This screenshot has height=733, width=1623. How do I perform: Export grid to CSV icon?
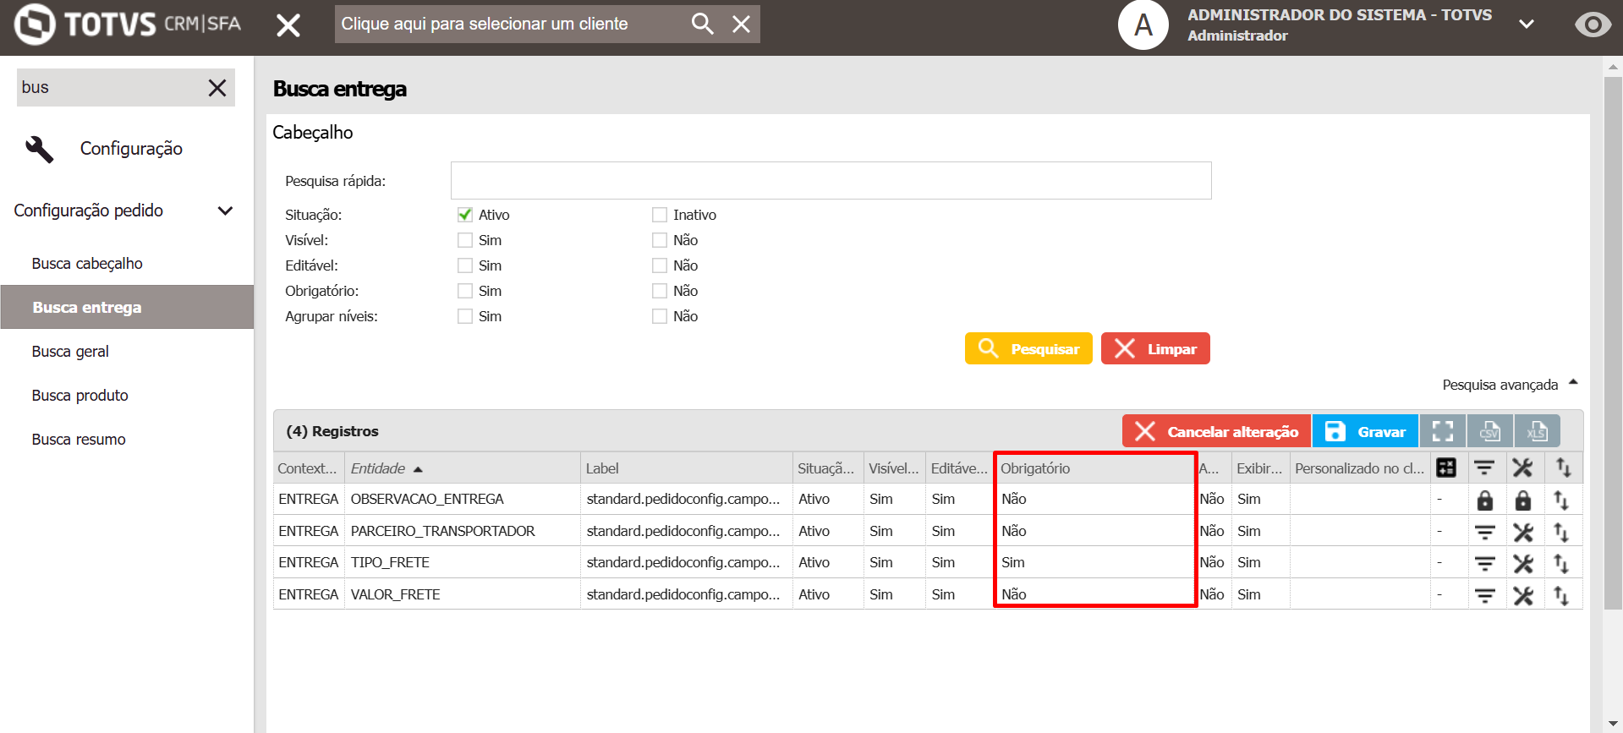[1490, 431]
